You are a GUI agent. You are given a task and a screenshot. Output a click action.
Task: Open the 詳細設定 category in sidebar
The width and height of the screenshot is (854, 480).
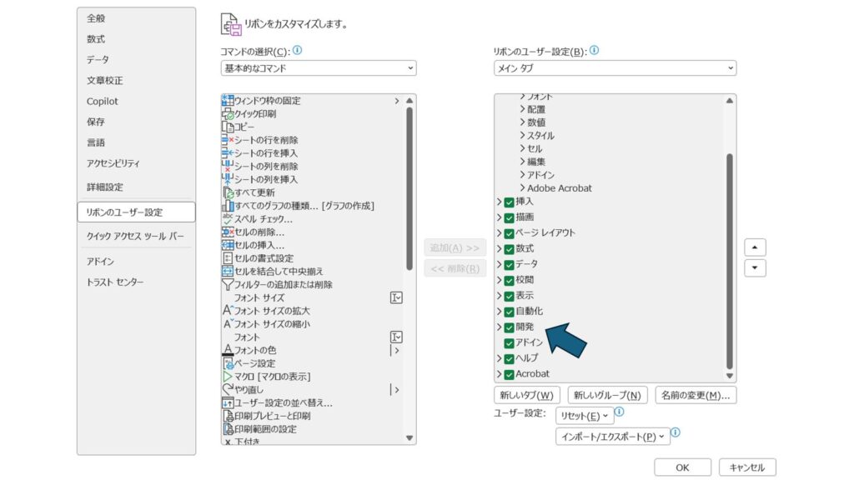(x=104, y=187)
